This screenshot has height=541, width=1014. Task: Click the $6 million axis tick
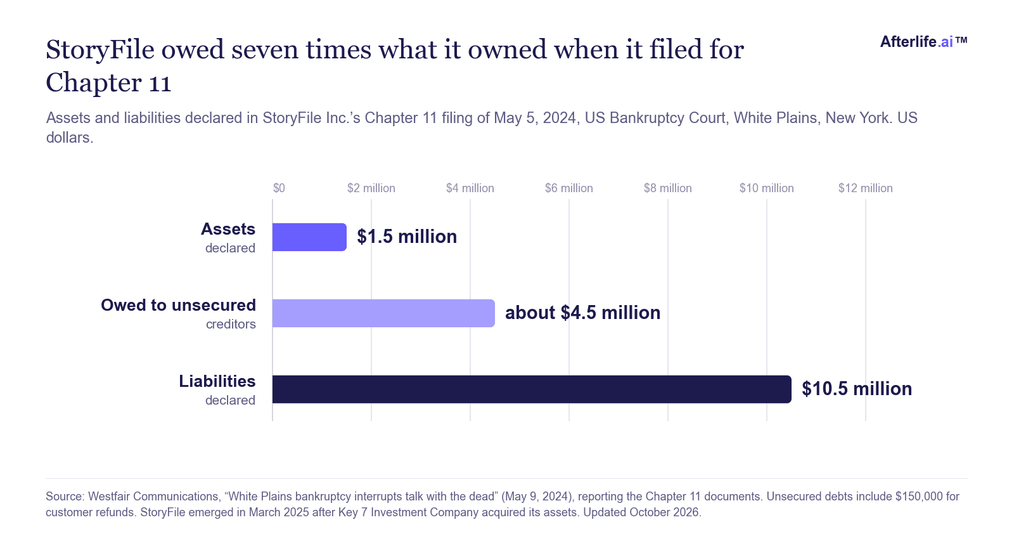569,188
